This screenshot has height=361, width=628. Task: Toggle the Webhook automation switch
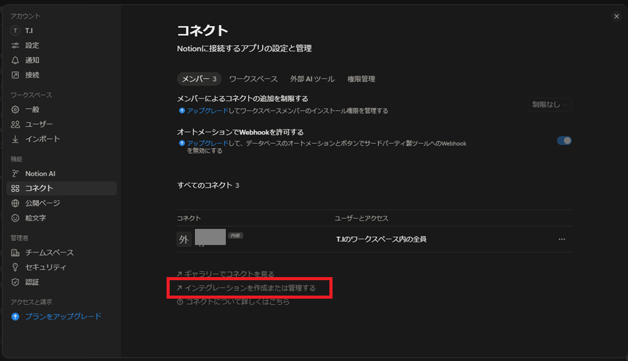[x=564, y=141]
